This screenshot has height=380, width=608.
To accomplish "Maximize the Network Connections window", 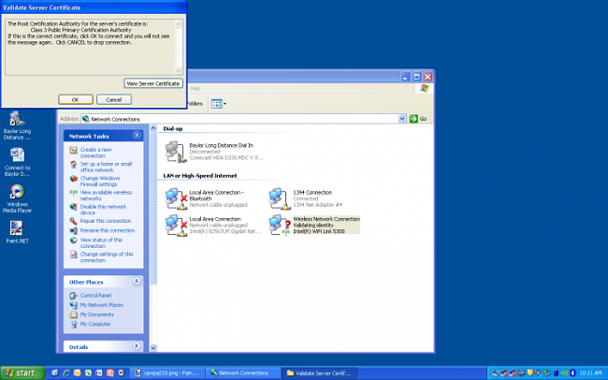I will coord(416,77).
